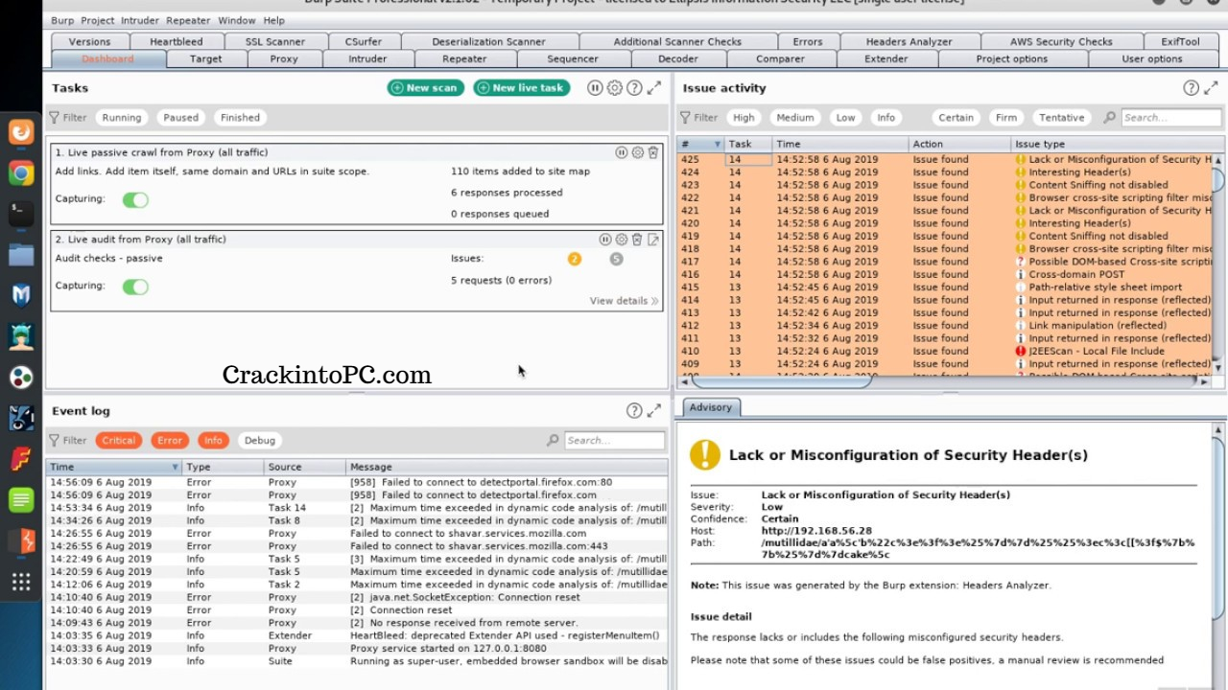Open help for the Issue activity panel
This screenshot has width=1228, height=690.
tap(1191, 88)
